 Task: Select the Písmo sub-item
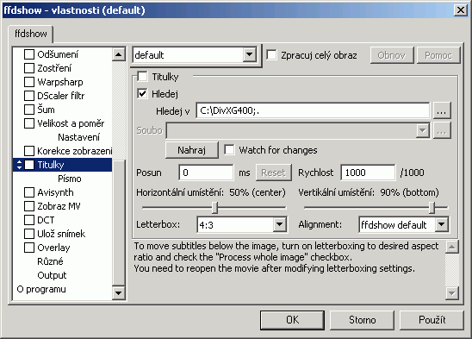70,179
